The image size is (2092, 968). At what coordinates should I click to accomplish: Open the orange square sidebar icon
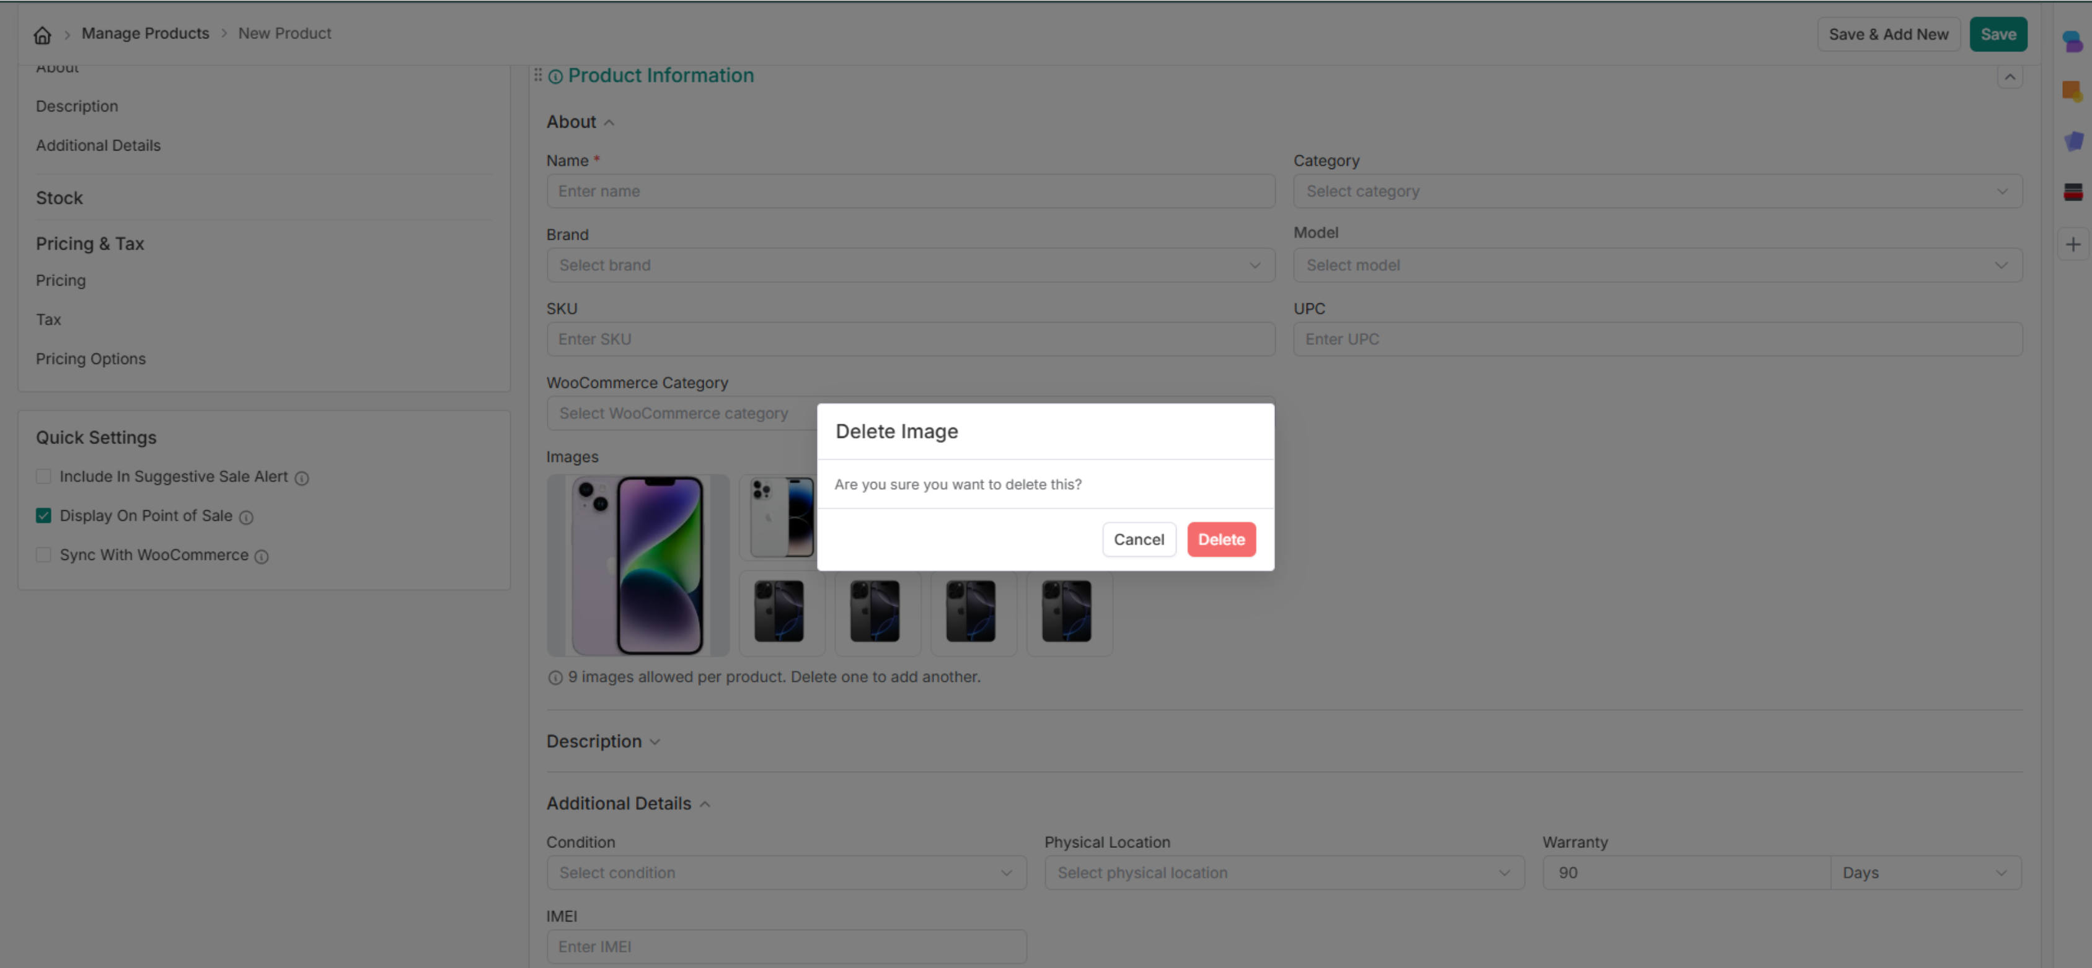click(2073, 91)
